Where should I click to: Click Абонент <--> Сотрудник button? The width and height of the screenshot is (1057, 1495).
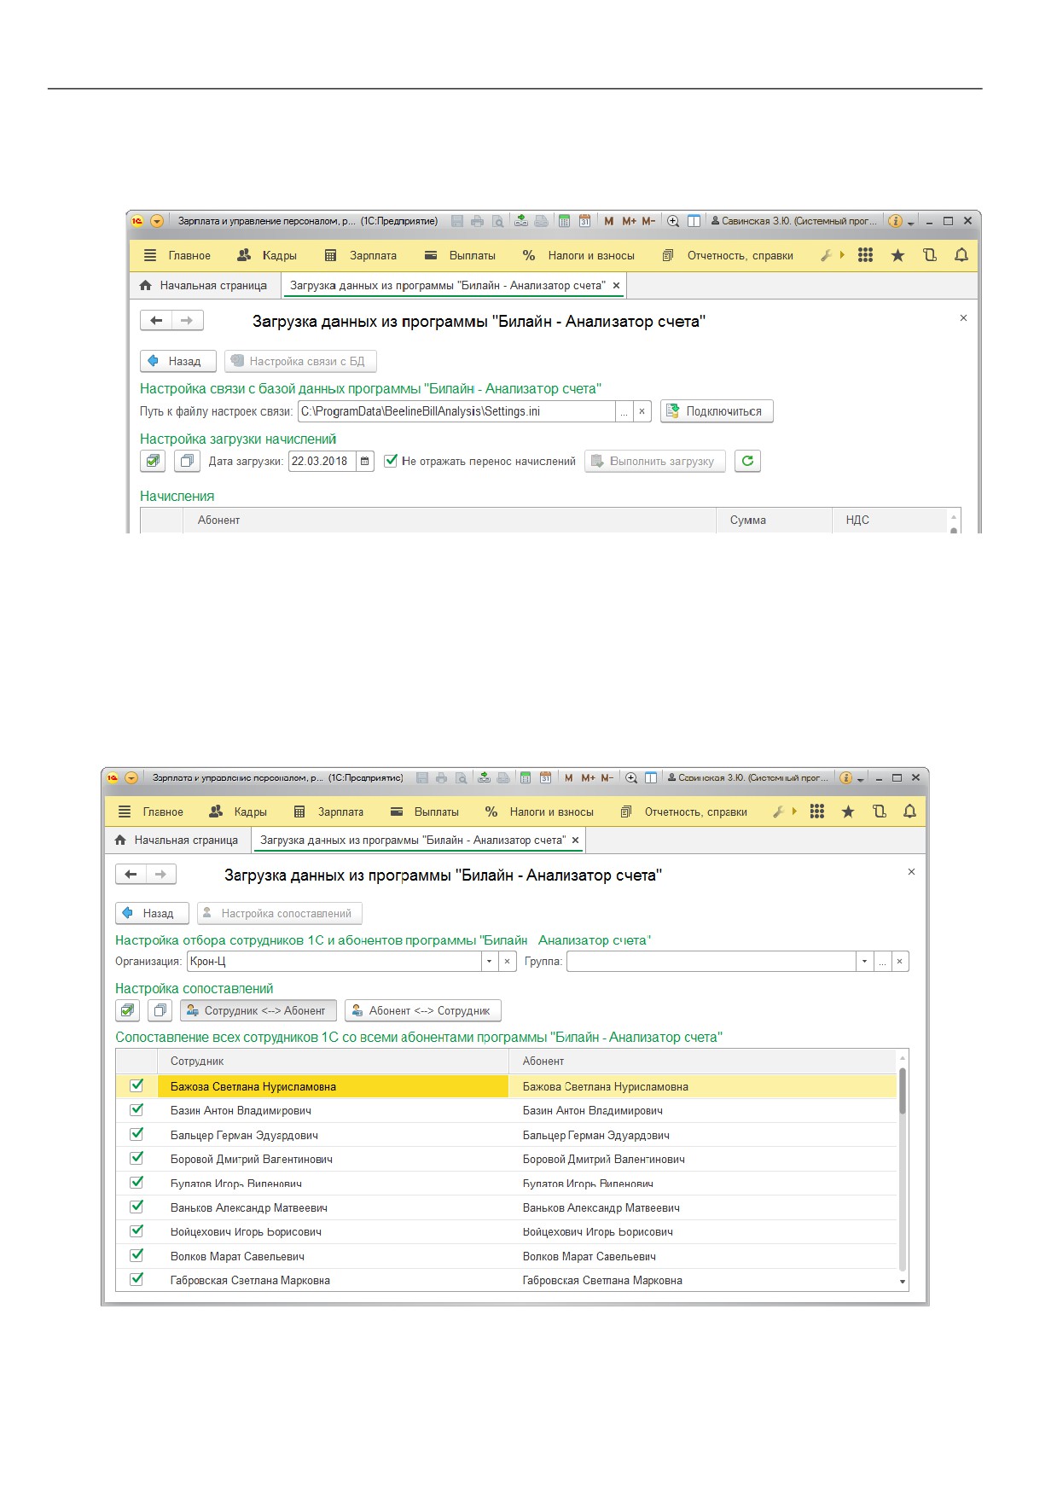[x=423, y=1010]
